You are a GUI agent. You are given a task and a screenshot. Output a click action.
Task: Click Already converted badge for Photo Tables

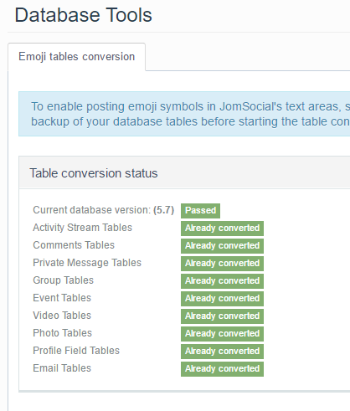click(222, 334)
